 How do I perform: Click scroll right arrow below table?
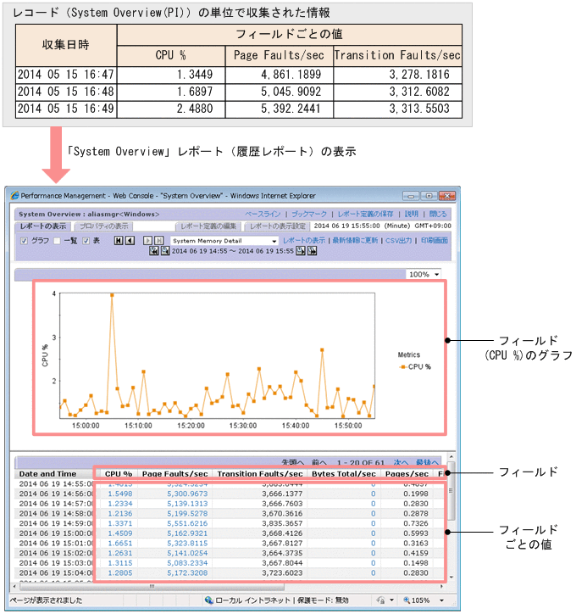(441, 586)
